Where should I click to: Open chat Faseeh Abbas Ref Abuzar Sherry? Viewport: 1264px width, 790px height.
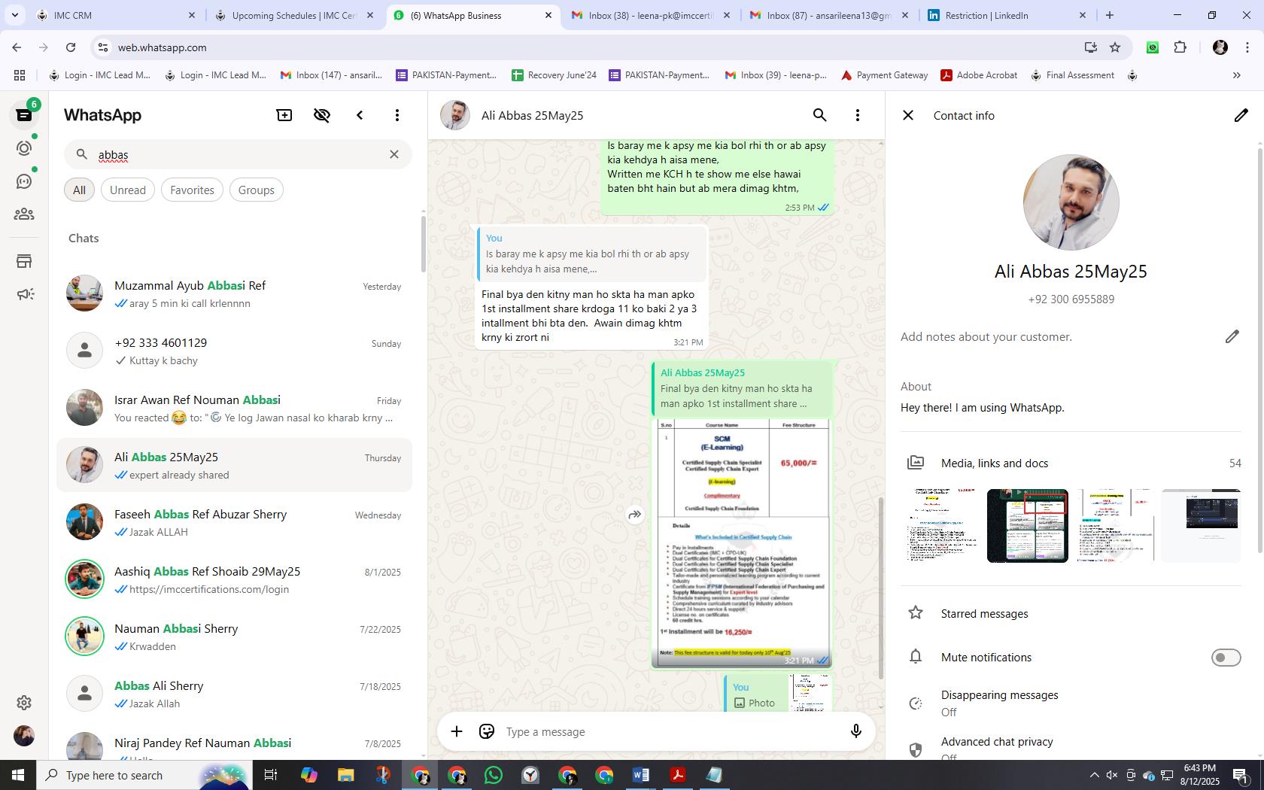(235, 522)
